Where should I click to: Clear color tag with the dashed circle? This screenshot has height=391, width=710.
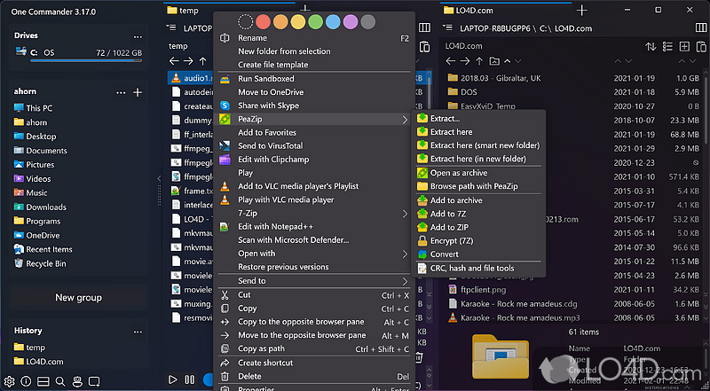(246, 21)
